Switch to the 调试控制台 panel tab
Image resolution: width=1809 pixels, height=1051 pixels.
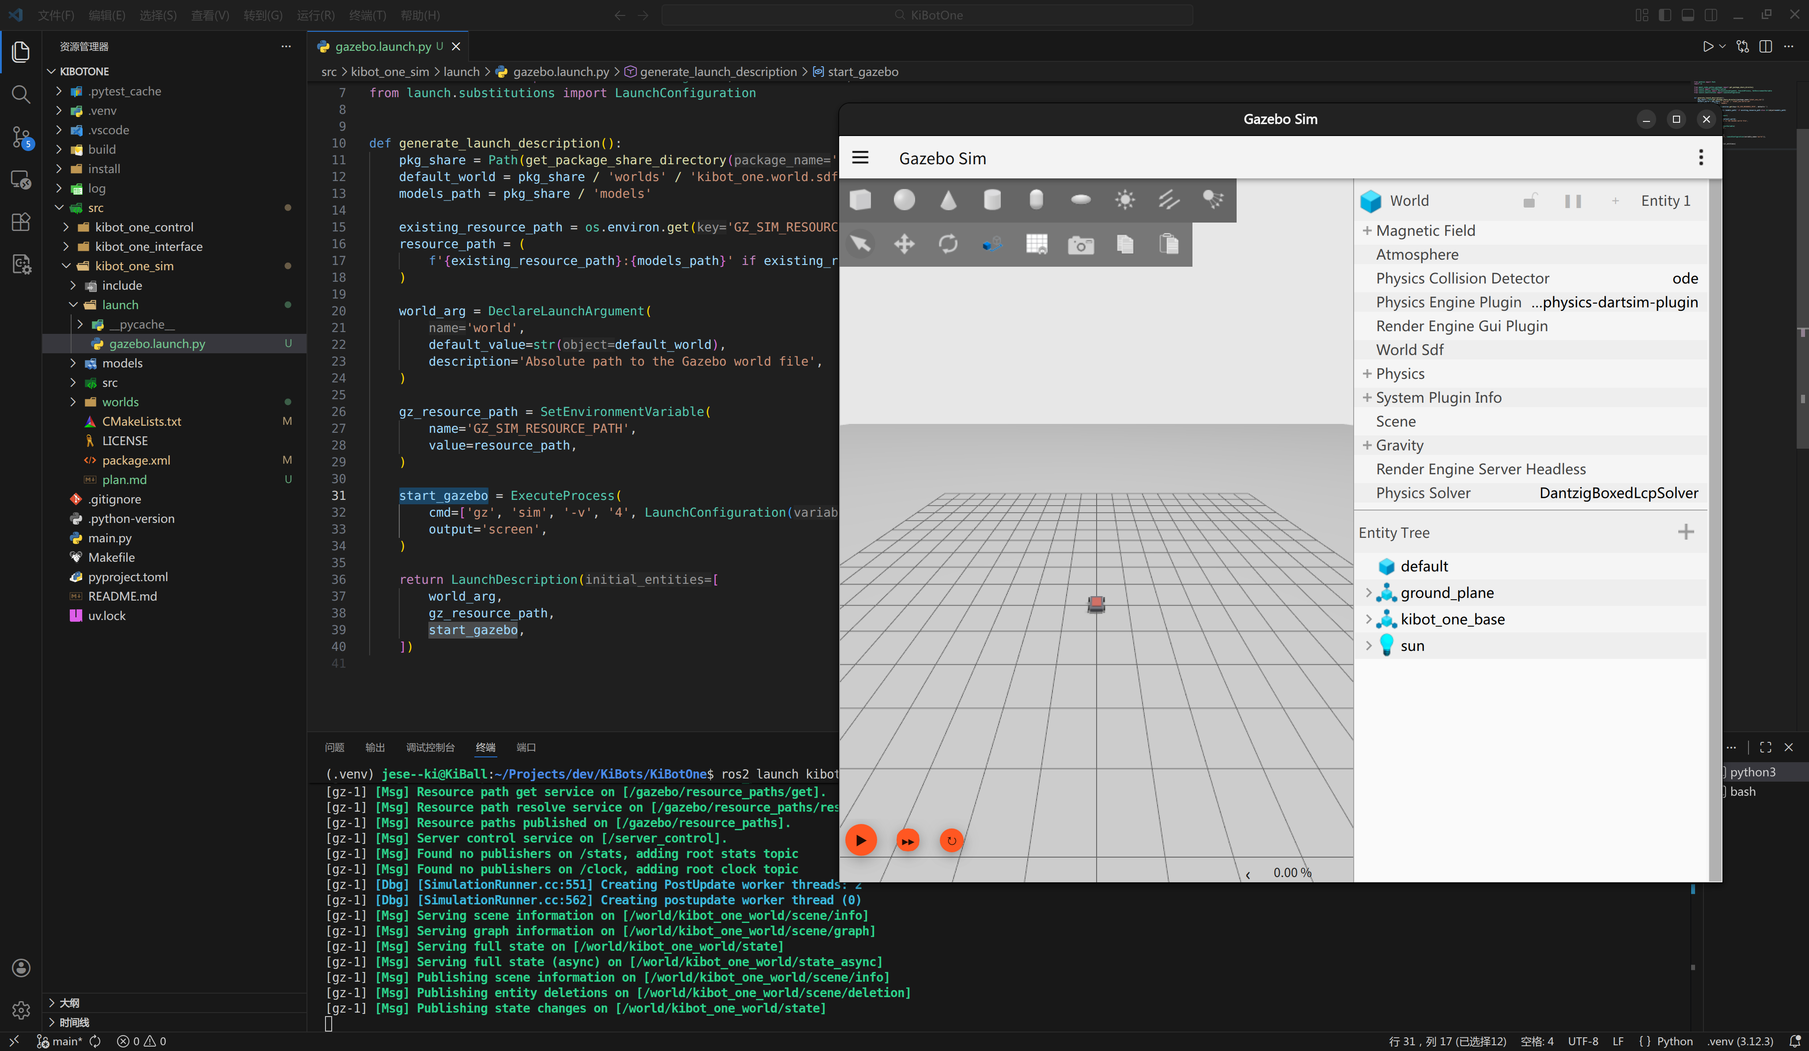(x=430, y=747)
